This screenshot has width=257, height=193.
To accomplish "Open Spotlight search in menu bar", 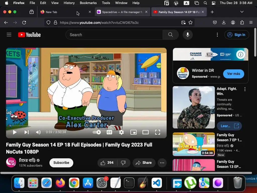I will coord(205,3).
